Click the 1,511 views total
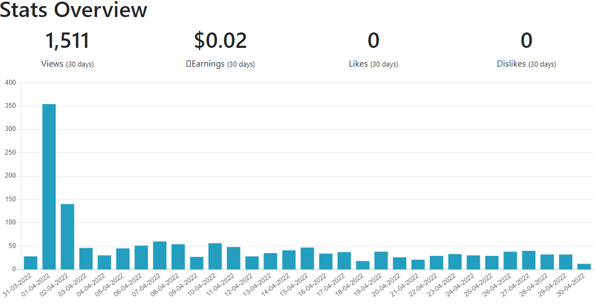595x307 pixels. 67,41
